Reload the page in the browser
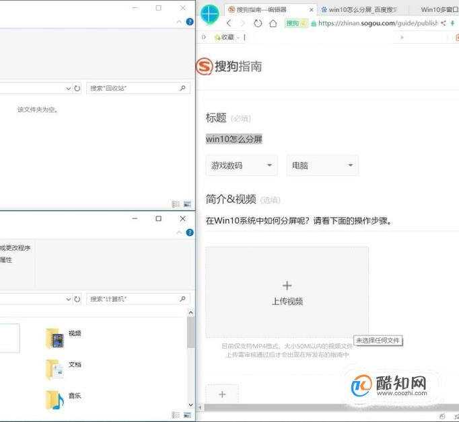This screenshot has height=422, width=459. point(258,23)
